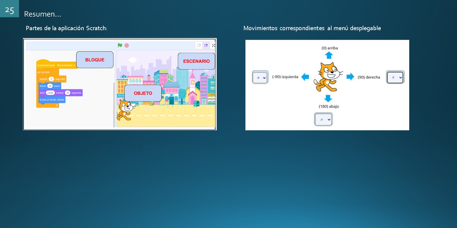Click the steps value 20 in 'mover' block

coord(50,86)
